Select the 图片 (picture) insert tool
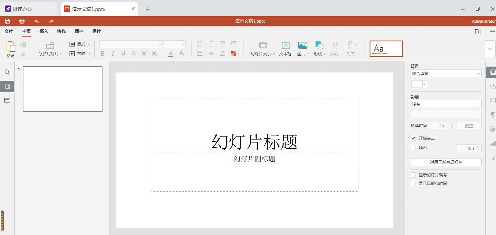Screen dimensions: 496x235 point(302,49)
